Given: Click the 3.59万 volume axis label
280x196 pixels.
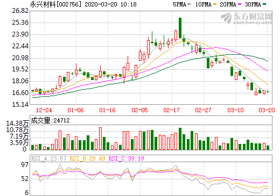Looking at the screenshot, I should pyautogui.click(x=19, y=143).
